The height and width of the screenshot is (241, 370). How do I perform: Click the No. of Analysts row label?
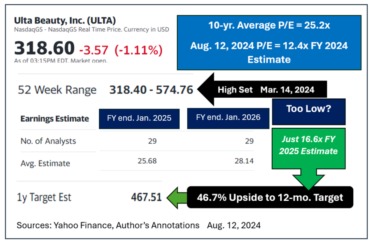[48, 141]
